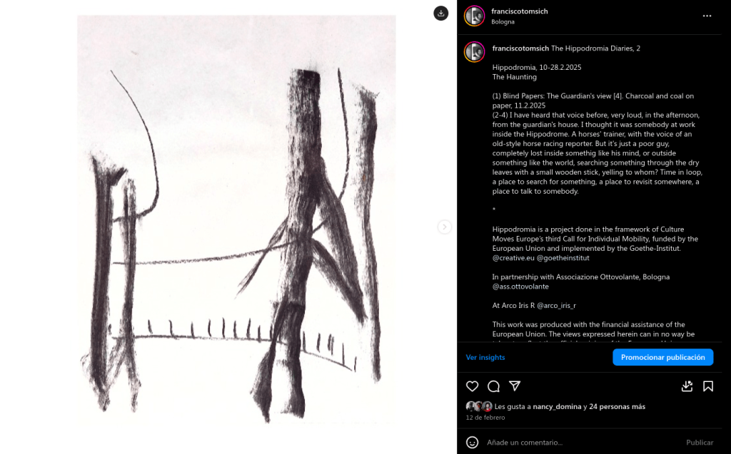Like the post with the heart icon
The height and width of the screenshot is (454, 731).
[473, 386]
